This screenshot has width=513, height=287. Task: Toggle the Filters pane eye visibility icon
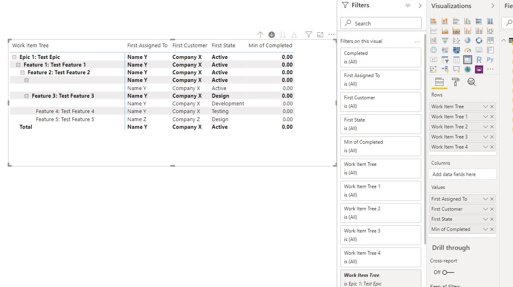point(408,6)
